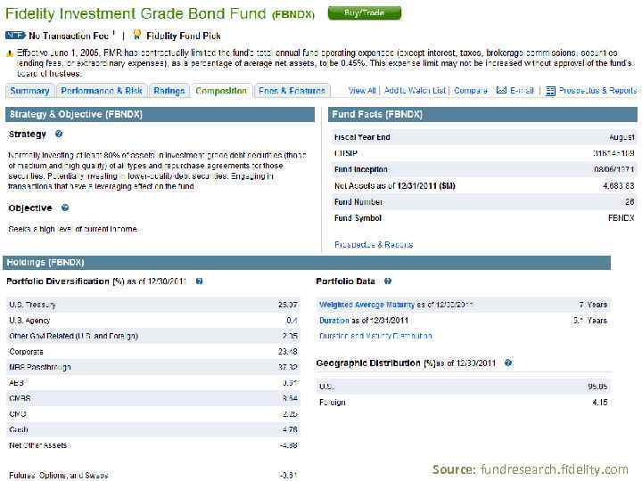Click the Fund Inception row label

[361, 169]
